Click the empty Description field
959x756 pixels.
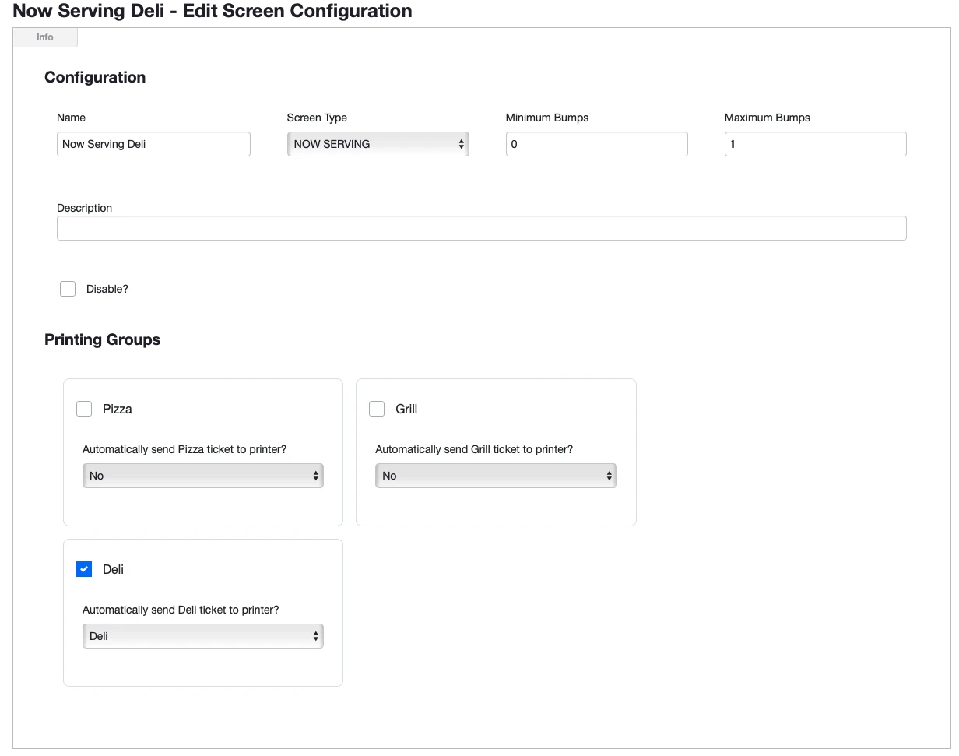[481, 227]
